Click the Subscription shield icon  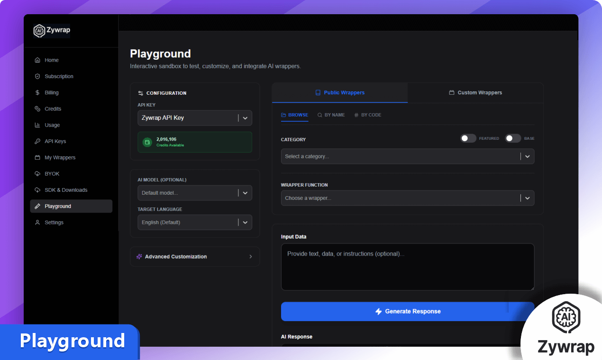pos(37,76)
